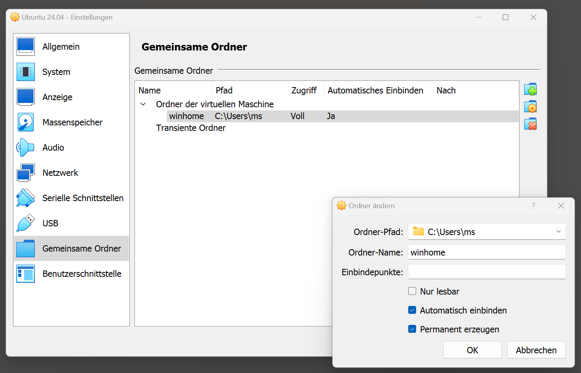Open the System settings category

point(71,72)
